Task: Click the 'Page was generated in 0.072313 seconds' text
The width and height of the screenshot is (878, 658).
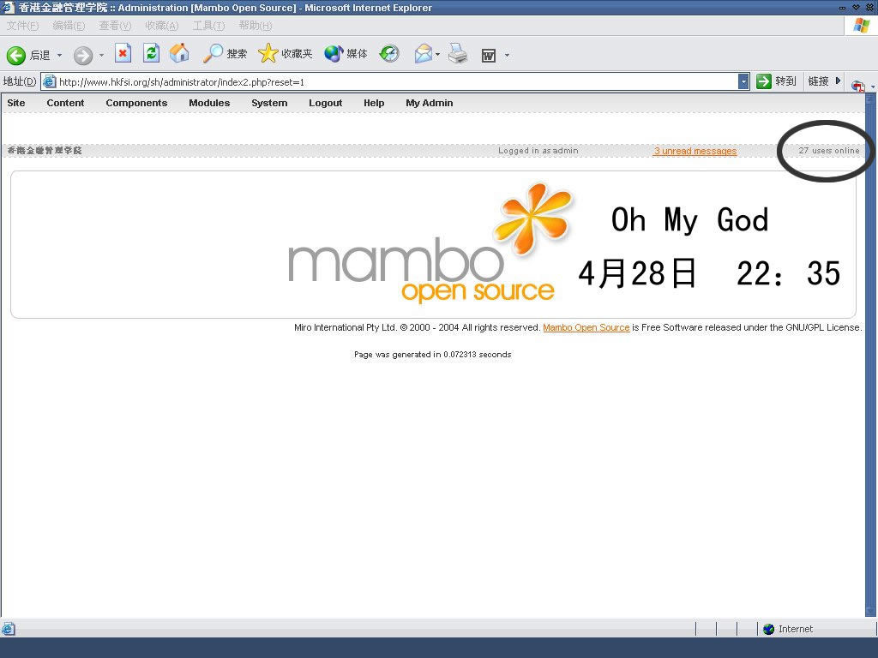Action: (432, 354)
